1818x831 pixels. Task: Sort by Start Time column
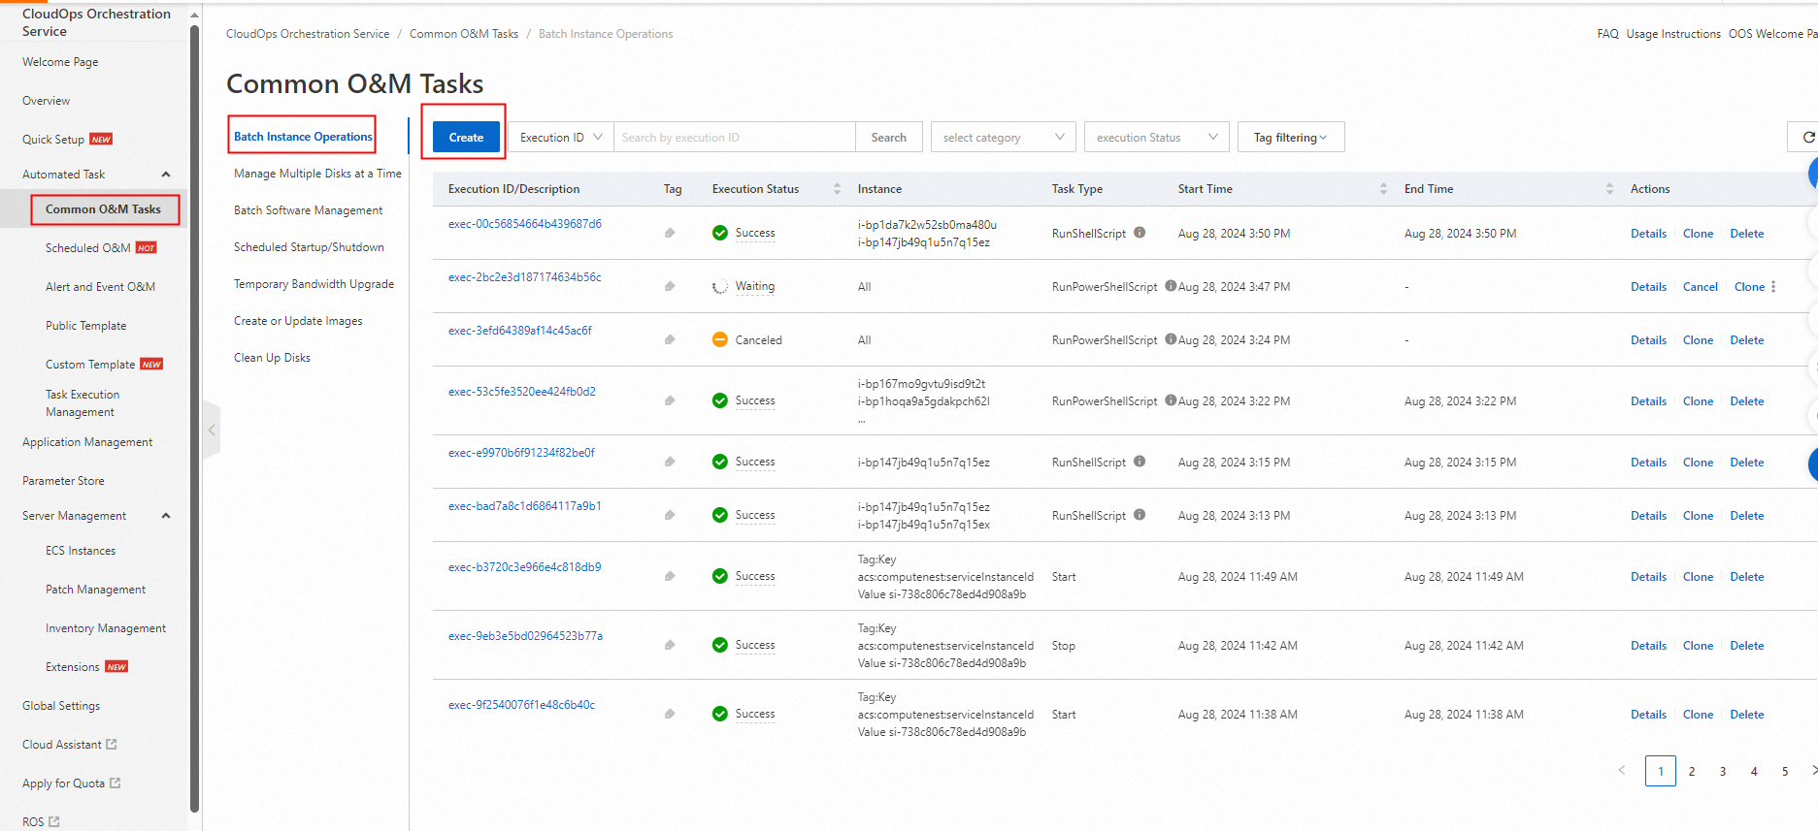pos(1383,189)
